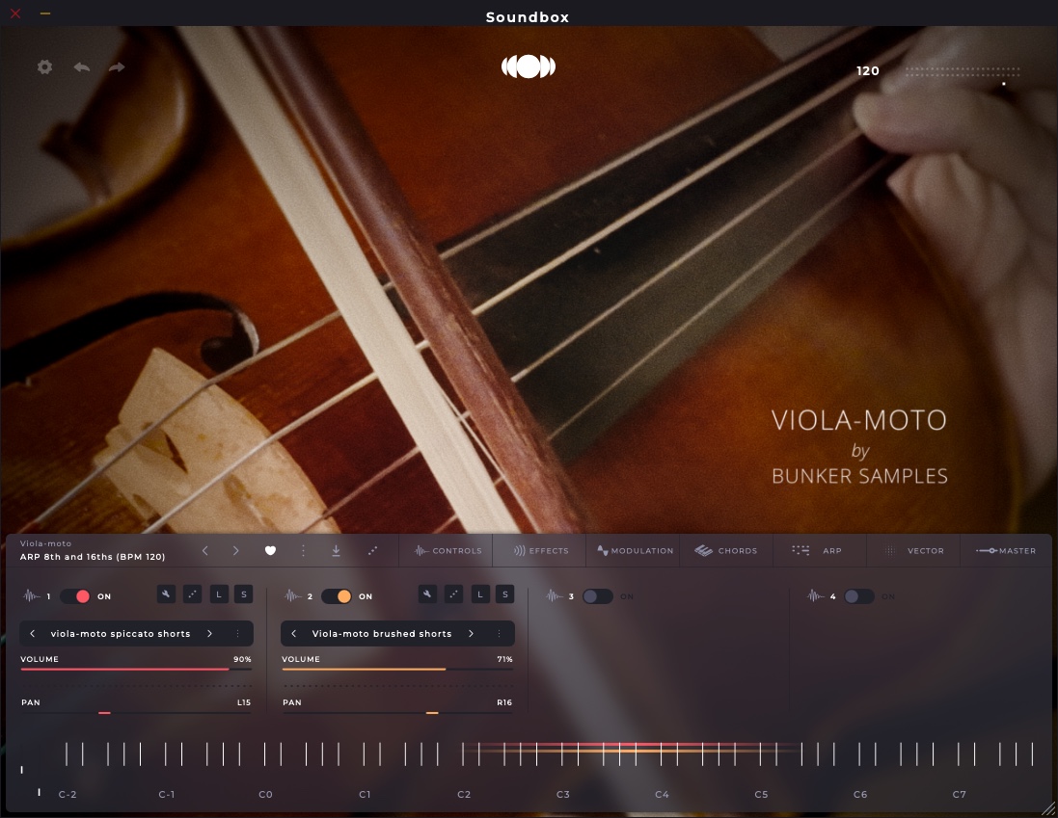Open layer 1 wrench settings icon

tap(167, 594)
